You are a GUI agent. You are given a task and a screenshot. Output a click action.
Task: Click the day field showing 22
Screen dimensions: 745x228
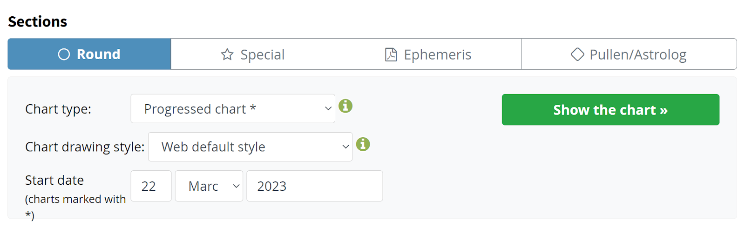[x=151, y=186]
